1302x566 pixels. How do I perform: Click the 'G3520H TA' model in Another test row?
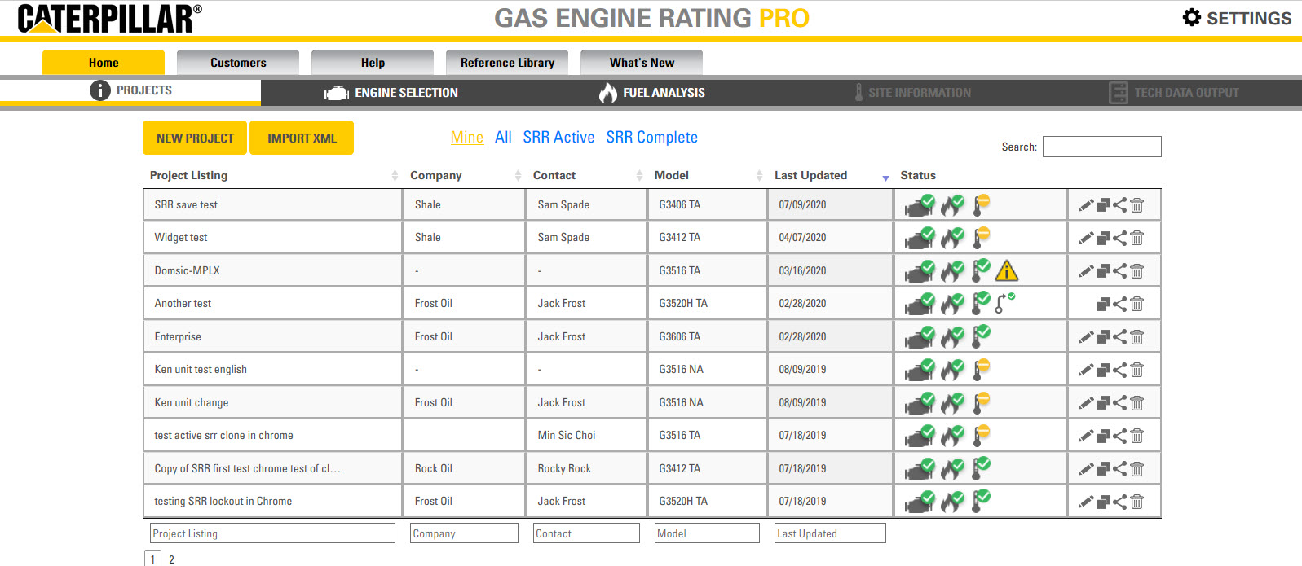coord(683,303)
